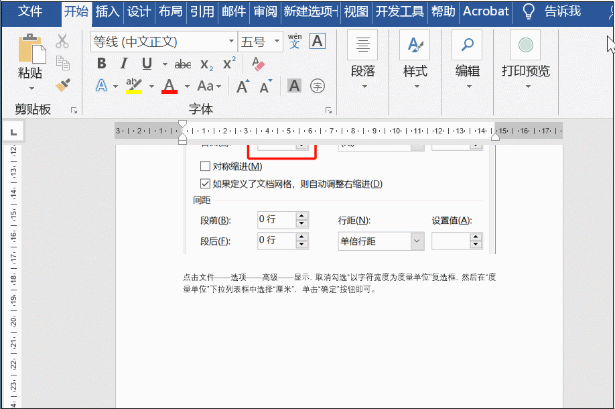Switch to the 设计 tab
This screenshot has width=615, height=409.
139,11
